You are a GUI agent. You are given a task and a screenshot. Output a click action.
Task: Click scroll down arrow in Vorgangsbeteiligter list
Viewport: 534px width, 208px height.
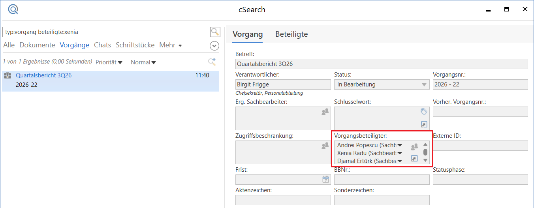[x=425, y=160]
